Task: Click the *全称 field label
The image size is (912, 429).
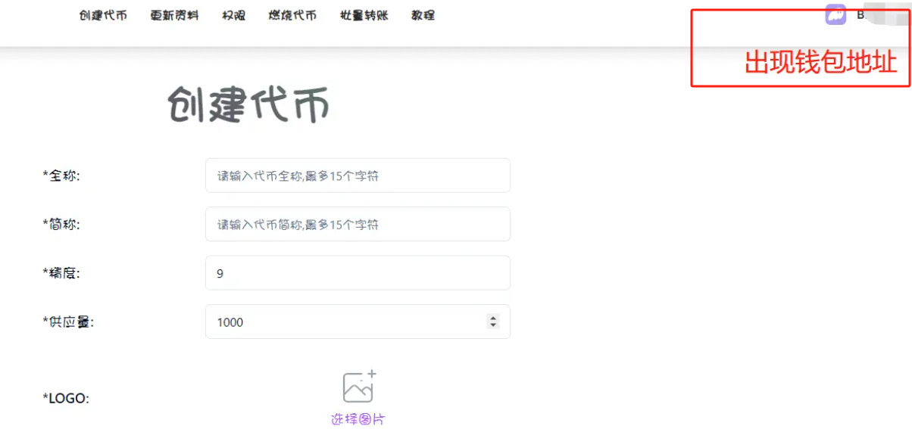Action: click(x=61, y=176)
